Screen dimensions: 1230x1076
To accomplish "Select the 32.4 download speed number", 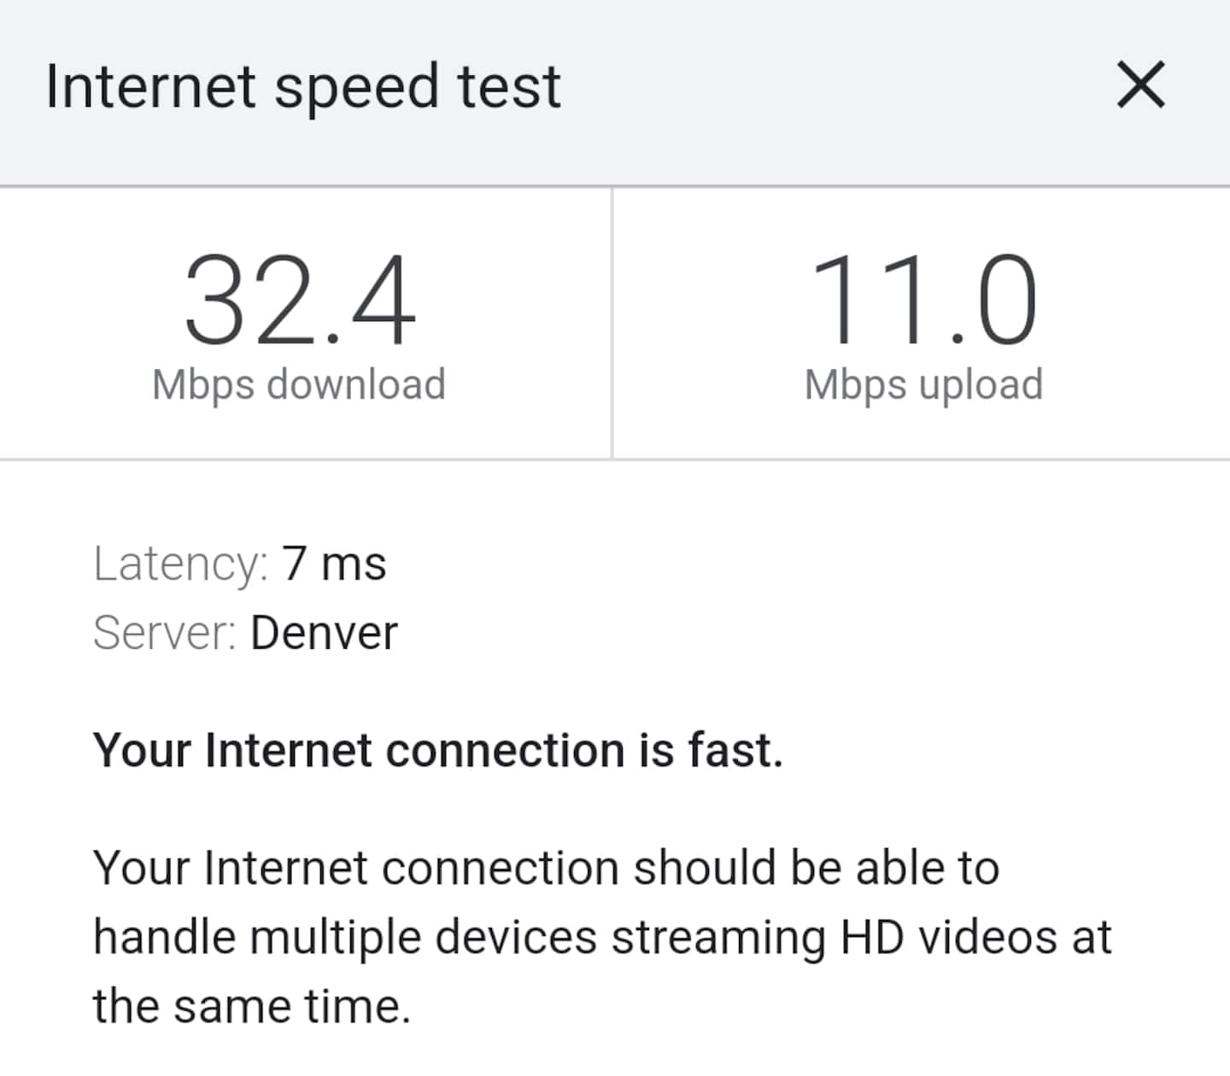I will pyautogui.click(x=300, y=301).
